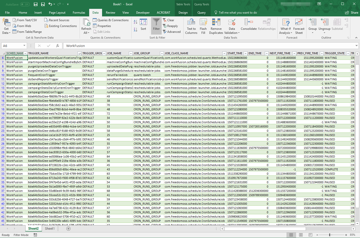Switch to Page Layout view
The width and height of the screenshot is (360, 238).
(x=301, y=235)
